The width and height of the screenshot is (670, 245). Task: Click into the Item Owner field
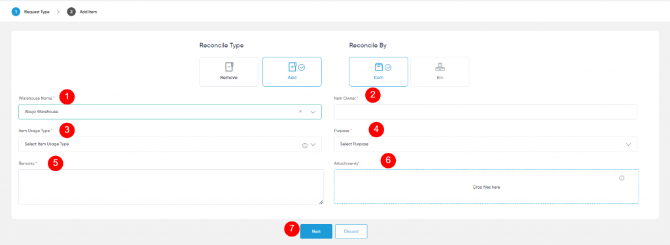tap(485, 112)
